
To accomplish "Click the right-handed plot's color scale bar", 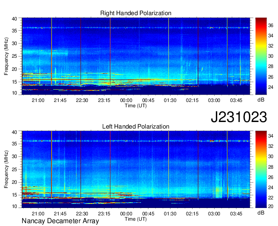I will tap(261, 56).
